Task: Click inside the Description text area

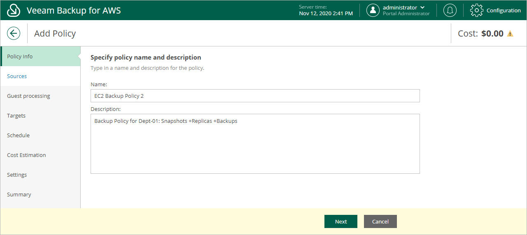Action: (x=255, y=144)
